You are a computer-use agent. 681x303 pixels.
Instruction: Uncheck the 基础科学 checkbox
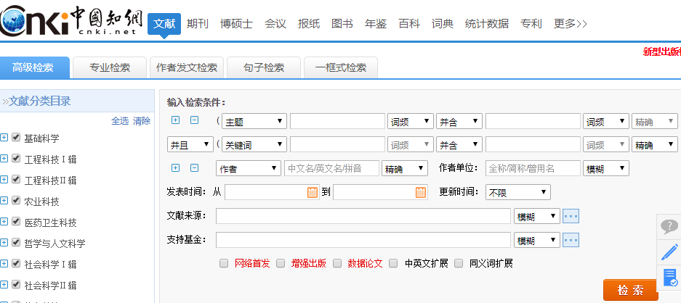pos(16,137)
